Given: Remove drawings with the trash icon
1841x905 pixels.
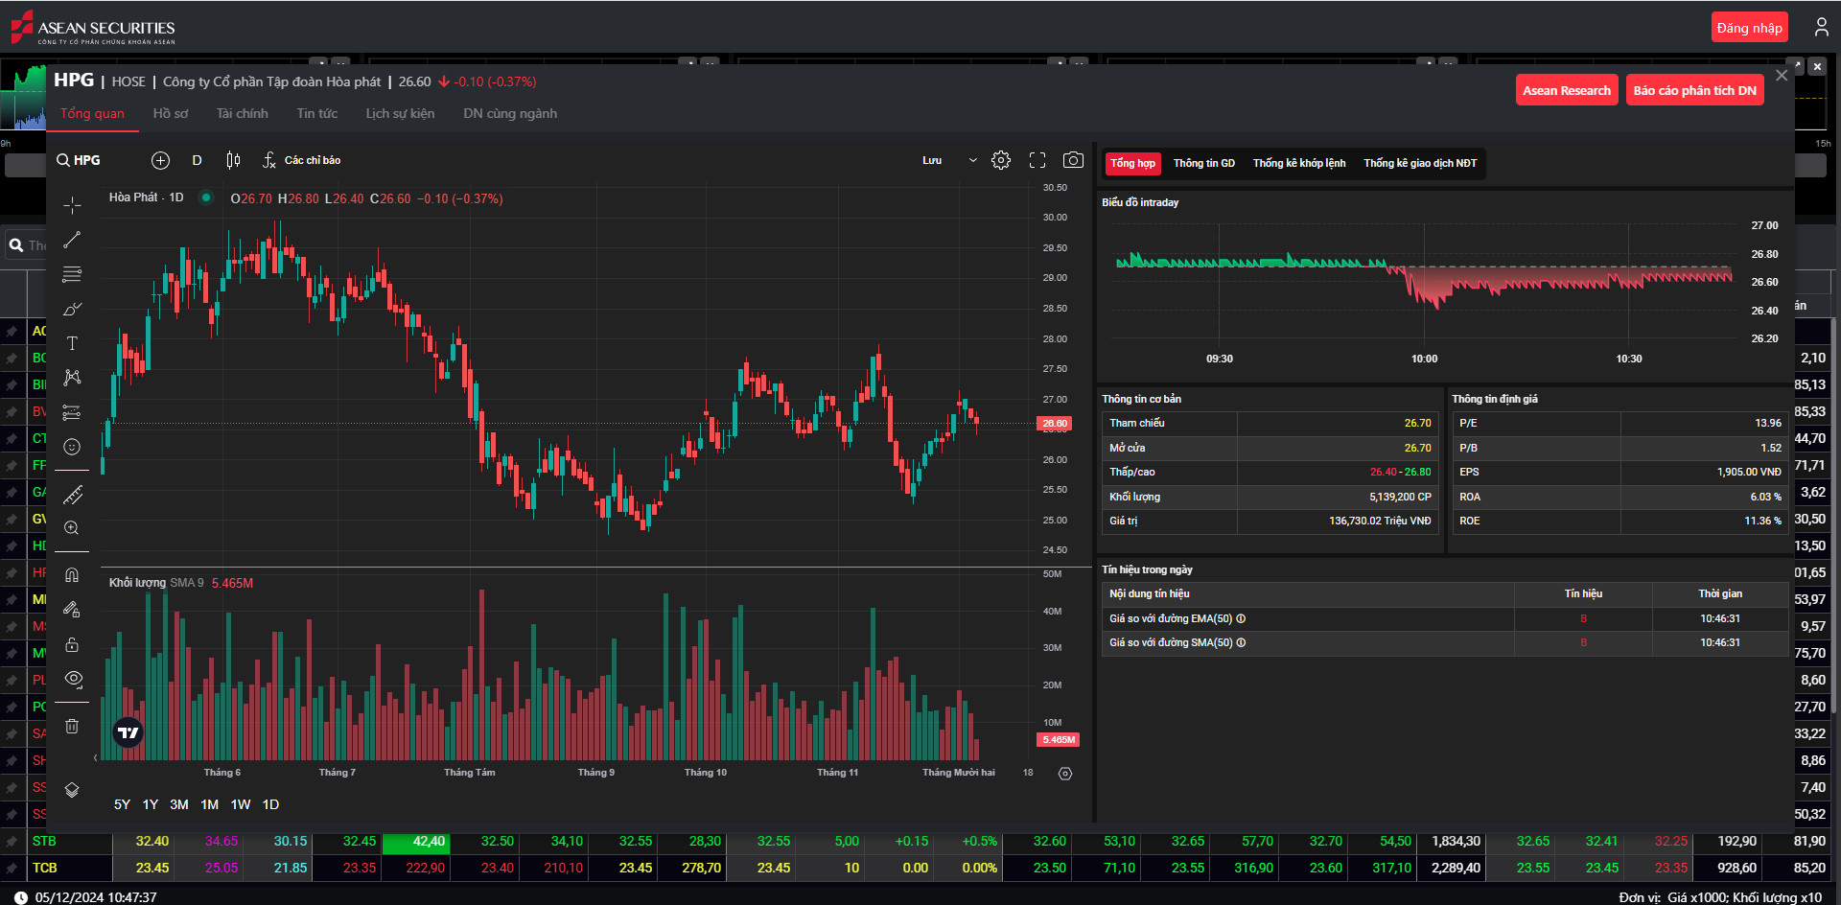Looking at the screenshot, I should (x=72, y=726).
